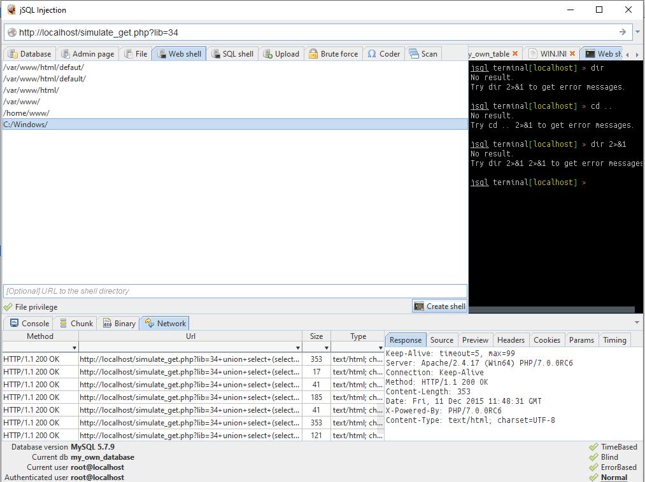Switch to the Admin page tab

[87, 54]
